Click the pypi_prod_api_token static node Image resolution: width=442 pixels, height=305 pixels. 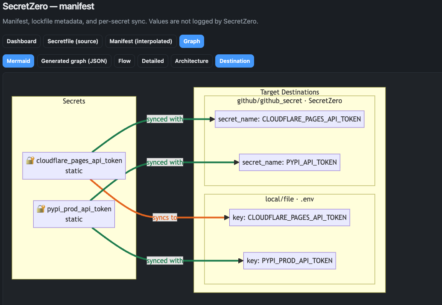tap(73, 214)
